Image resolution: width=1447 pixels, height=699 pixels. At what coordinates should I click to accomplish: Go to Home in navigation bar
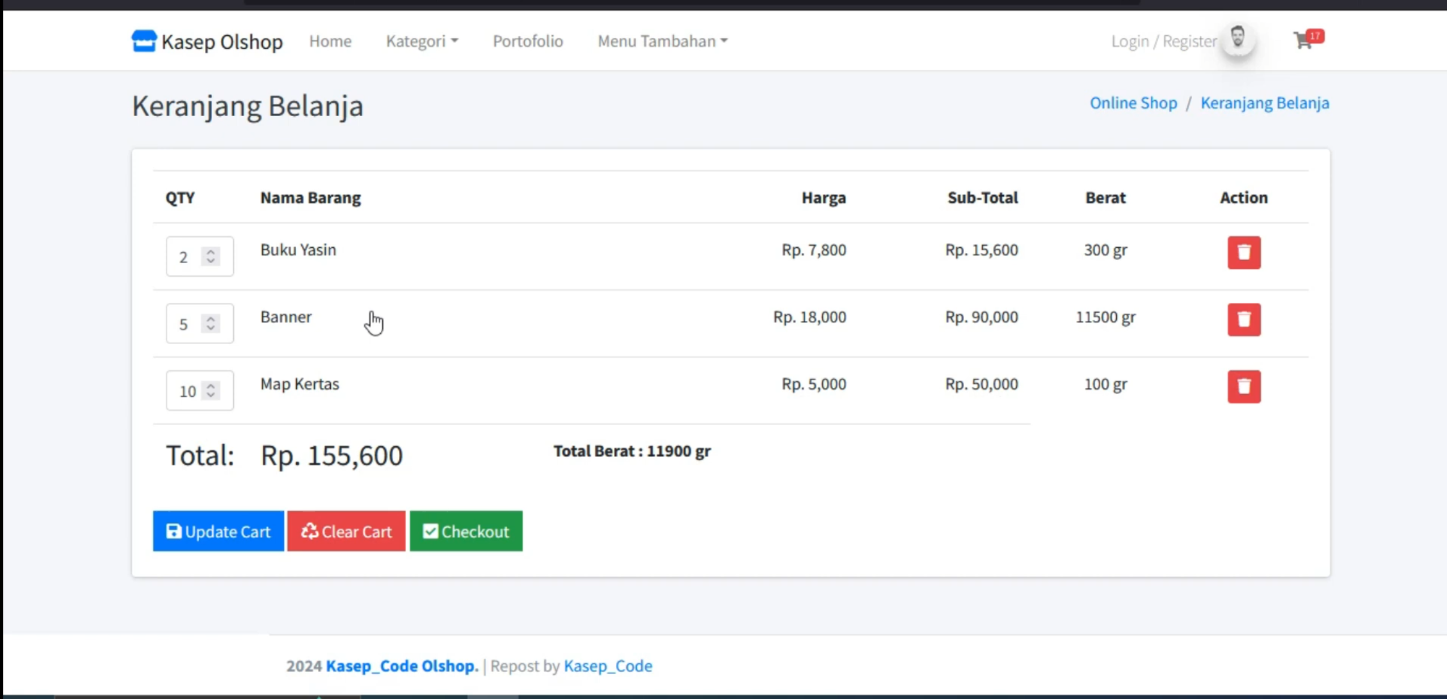pos(330,41)
